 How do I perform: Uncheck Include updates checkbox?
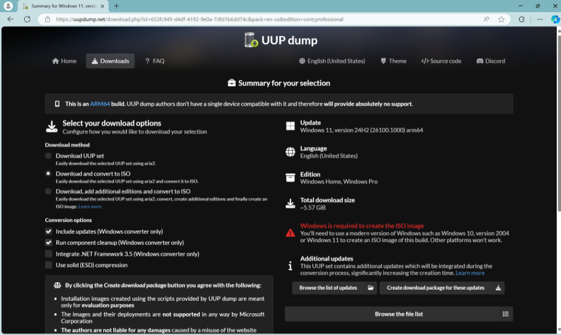click(x=48, y=232)
